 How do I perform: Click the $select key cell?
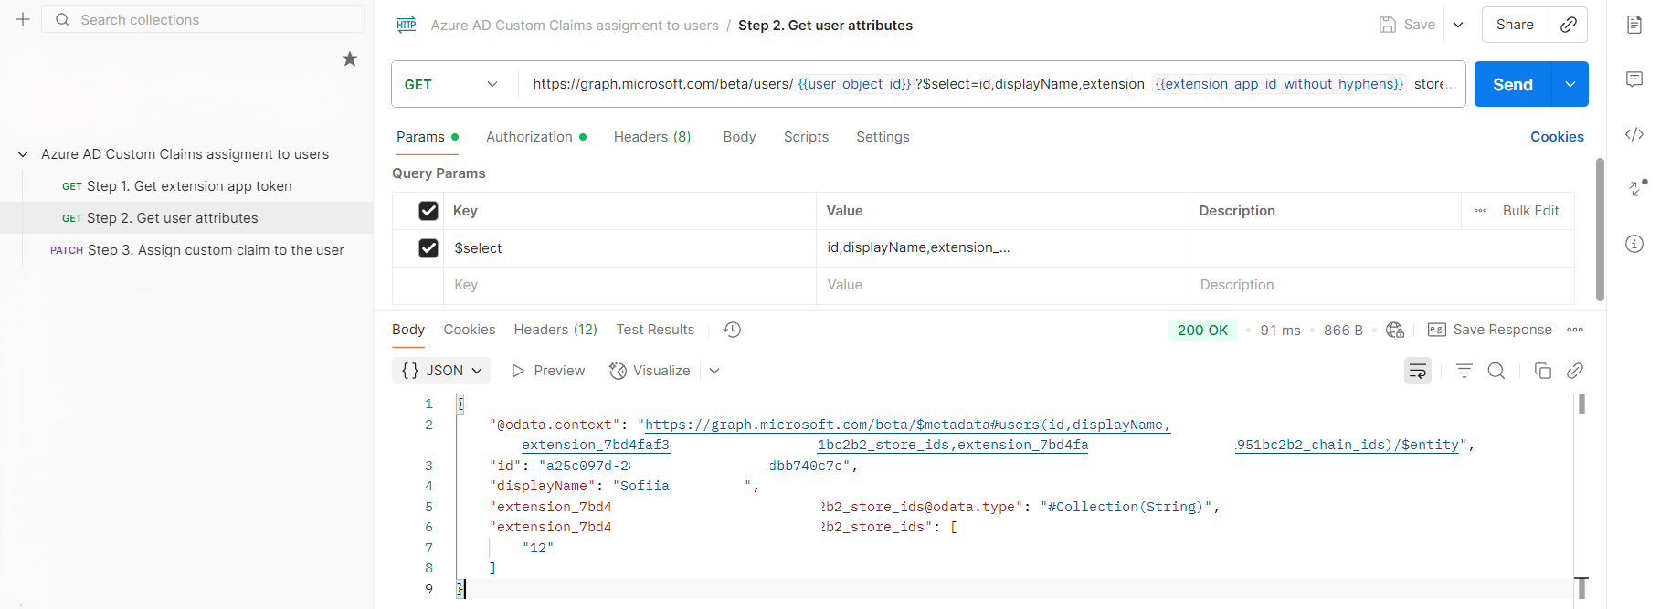point(631,248)
